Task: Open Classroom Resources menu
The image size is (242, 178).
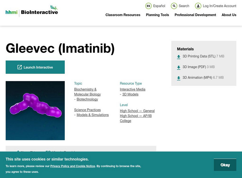Action: click(123, 15)
